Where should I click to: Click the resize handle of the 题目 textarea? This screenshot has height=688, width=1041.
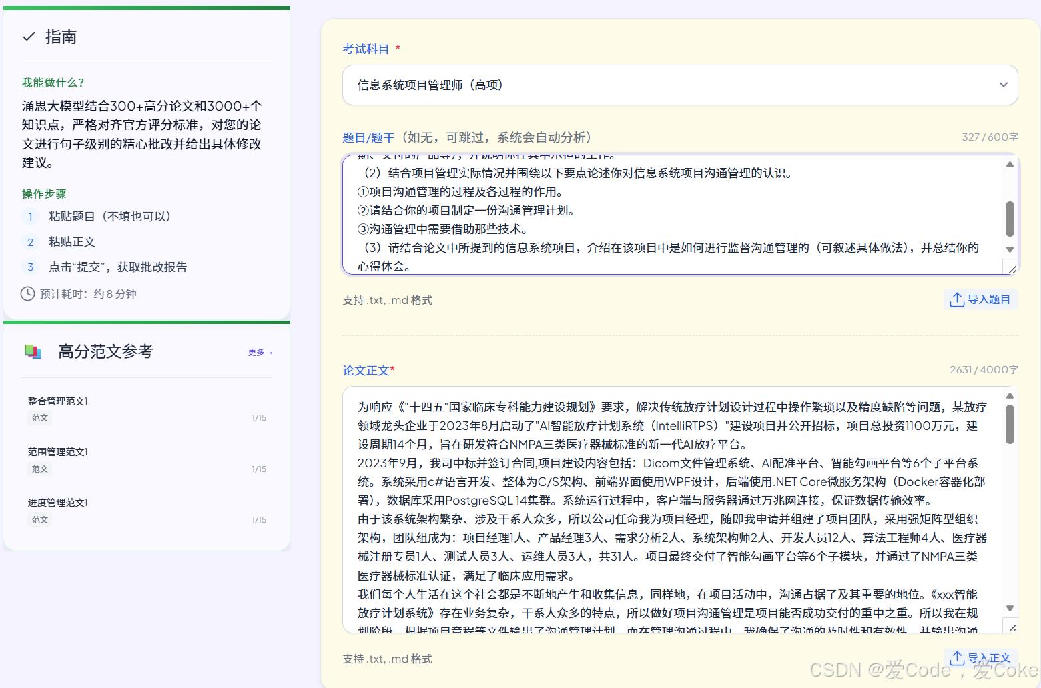click(1012, 269)
